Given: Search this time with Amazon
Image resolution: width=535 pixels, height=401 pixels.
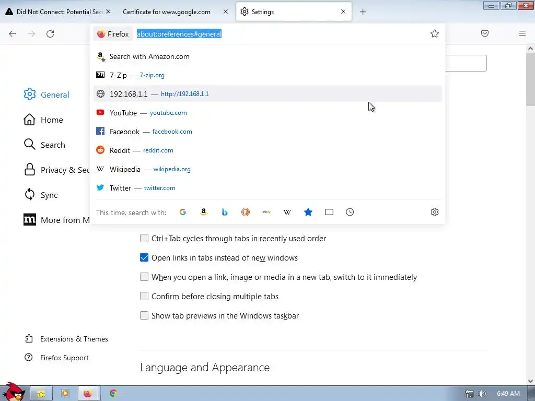Looking at the screenshot, I should click(x=204, y=212).
